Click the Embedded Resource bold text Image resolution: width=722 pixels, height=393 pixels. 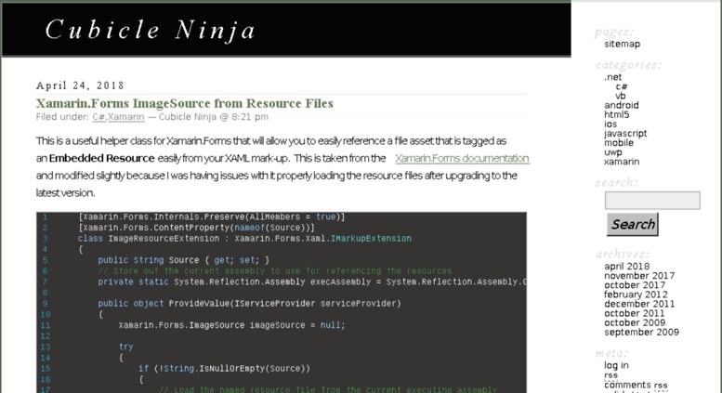tap(102, 158)
